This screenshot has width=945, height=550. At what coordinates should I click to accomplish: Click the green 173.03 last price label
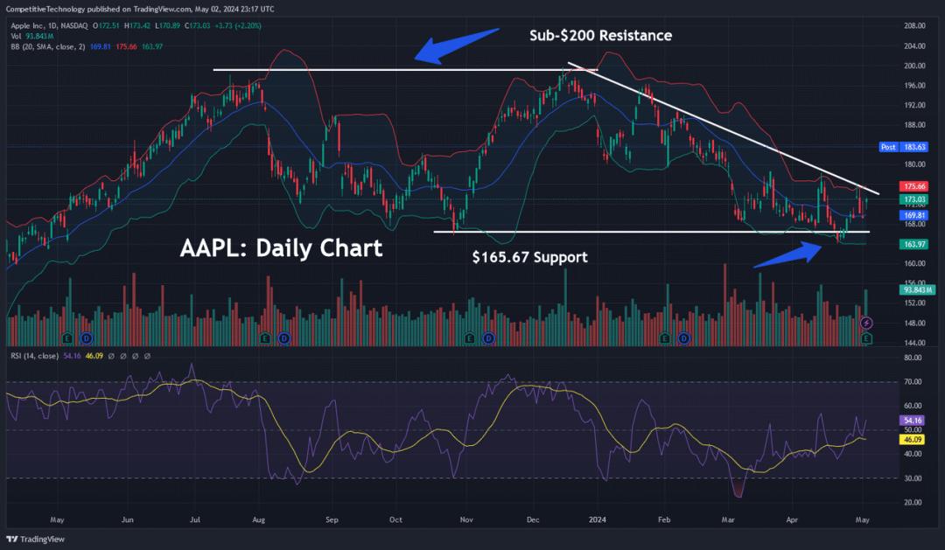click(913, 199)
